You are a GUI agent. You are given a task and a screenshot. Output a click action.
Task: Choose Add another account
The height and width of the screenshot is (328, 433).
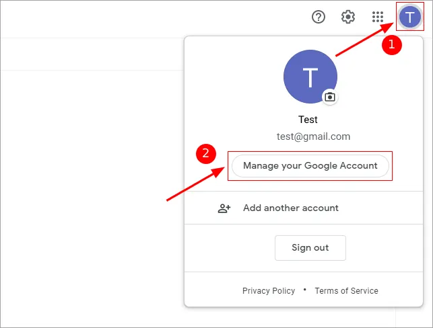point(304,208)
